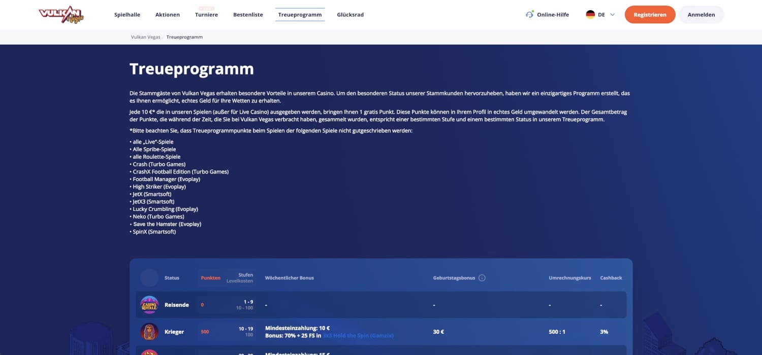Select the Treueprogramm tab

[x=300, y=15]
